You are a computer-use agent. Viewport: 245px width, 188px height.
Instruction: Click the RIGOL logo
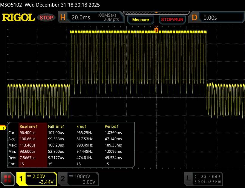[19, 18]
